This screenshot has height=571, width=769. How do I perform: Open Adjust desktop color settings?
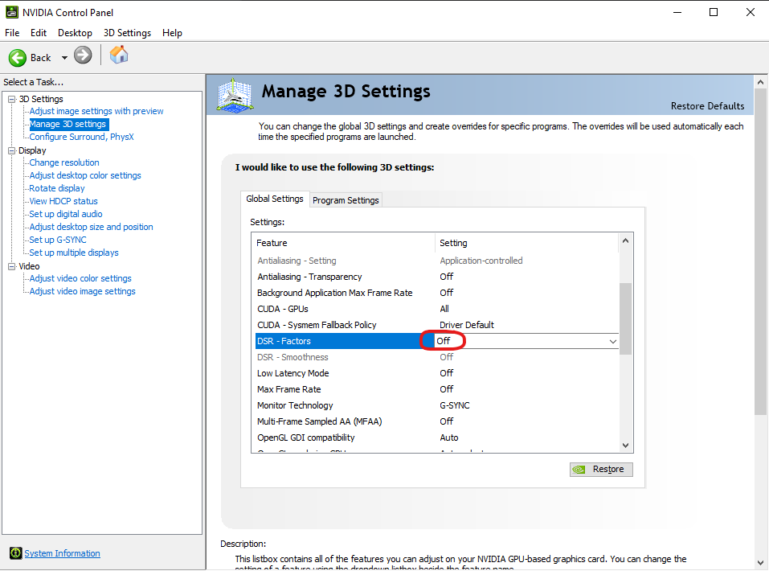coord(85,175)
